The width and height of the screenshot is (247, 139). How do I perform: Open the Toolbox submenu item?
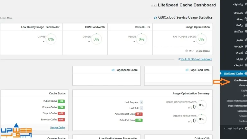point(243,121)
